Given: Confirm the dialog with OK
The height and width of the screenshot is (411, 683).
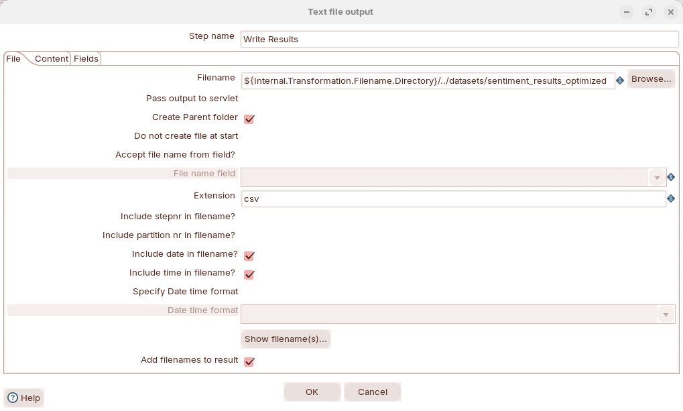Looking at the screenshot, I should [x=312, y=392].
